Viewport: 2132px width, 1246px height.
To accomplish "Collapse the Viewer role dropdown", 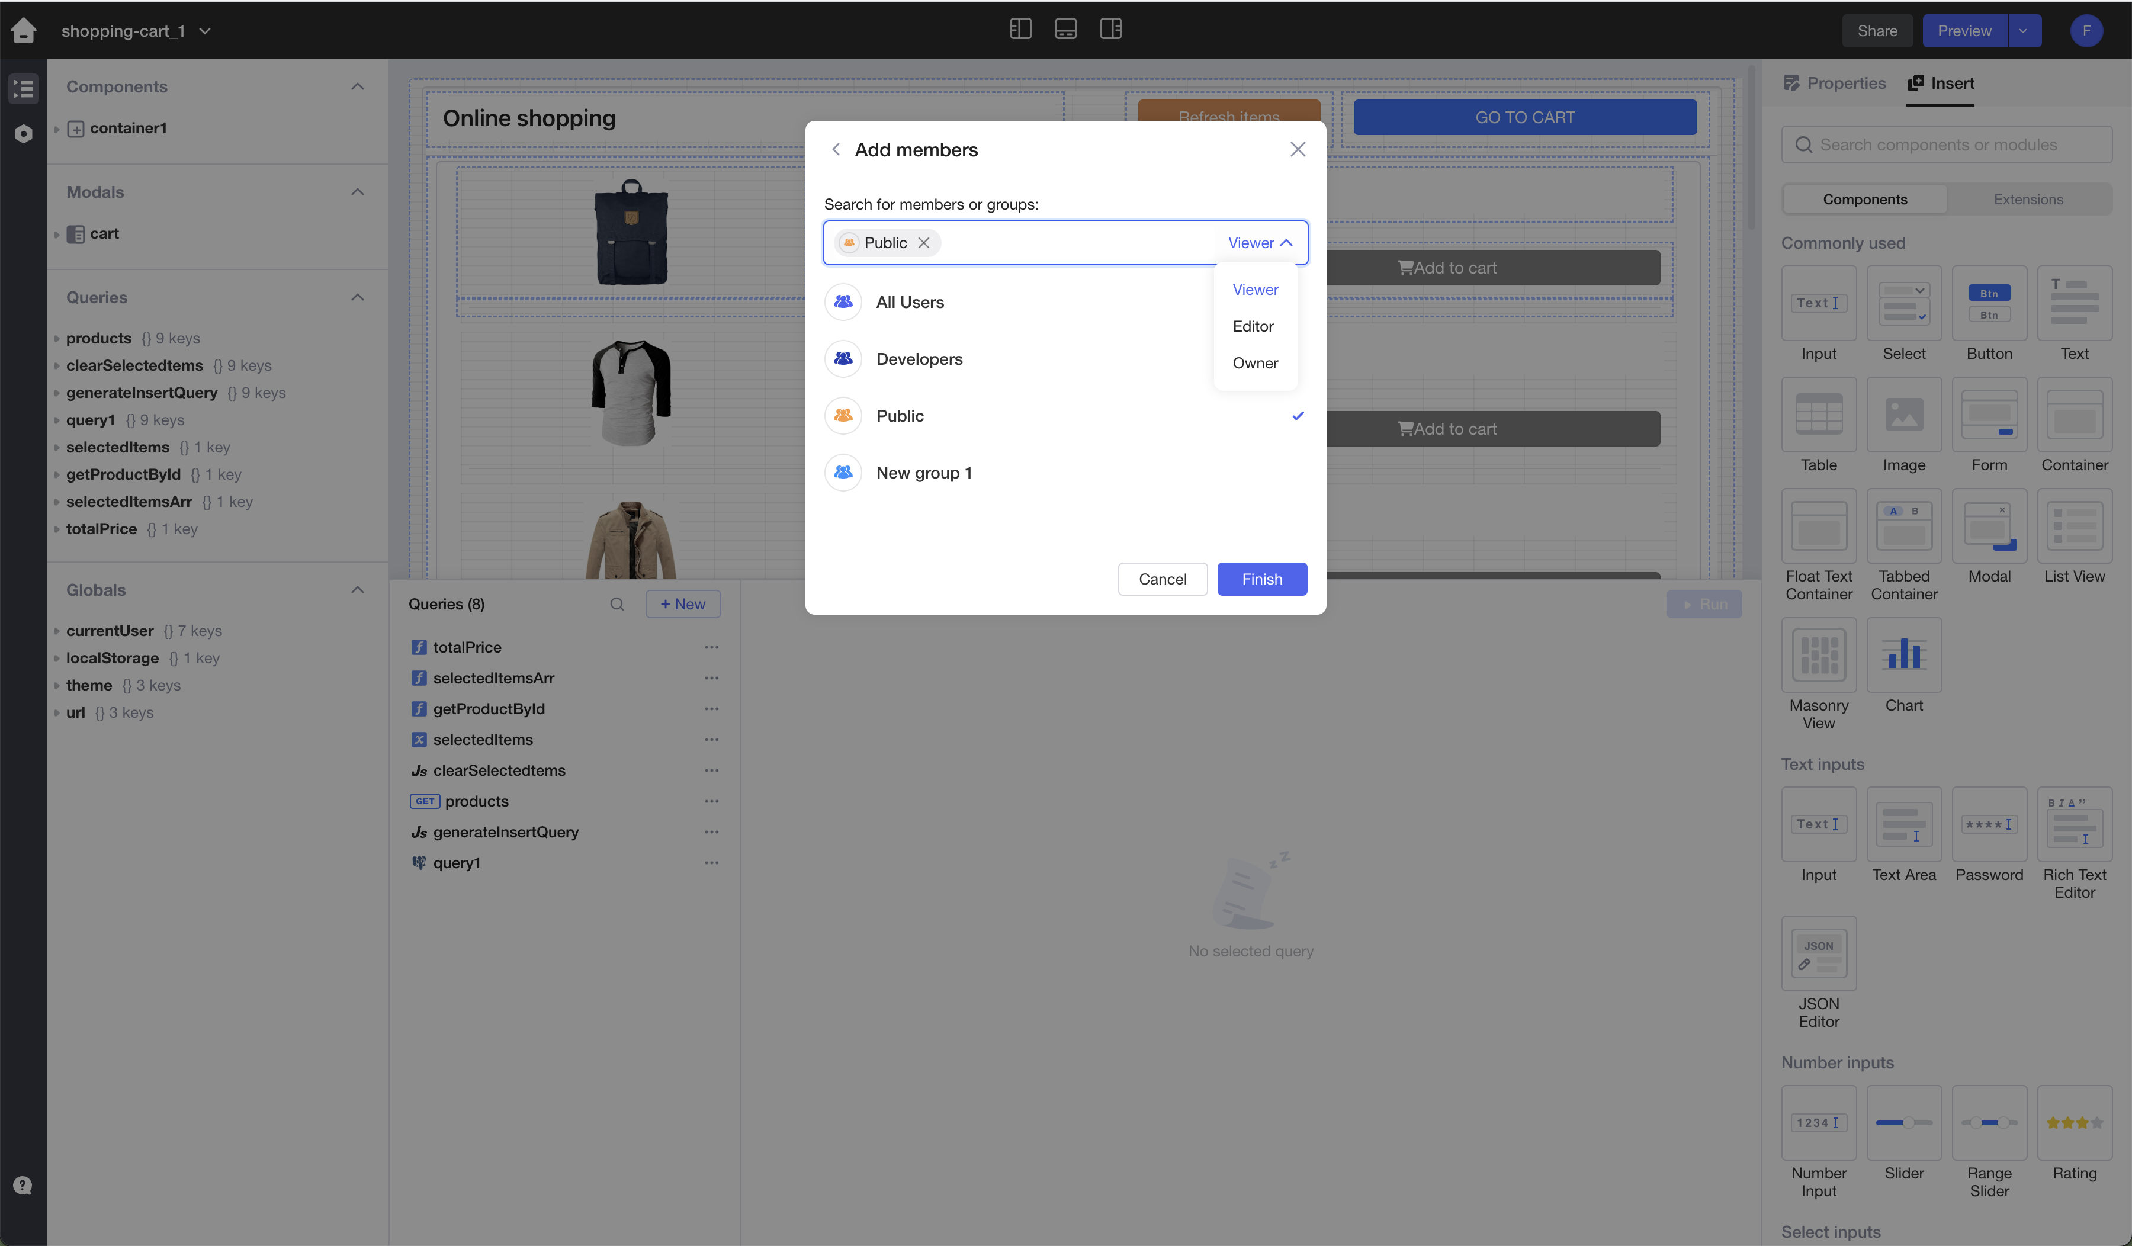I will [1260, 243].
